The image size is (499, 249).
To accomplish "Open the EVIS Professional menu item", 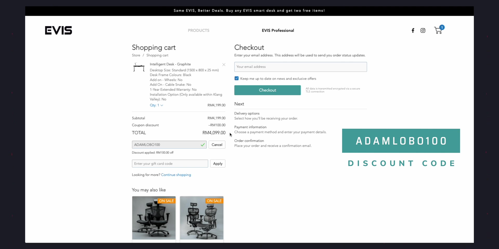I will click(278, 30).
